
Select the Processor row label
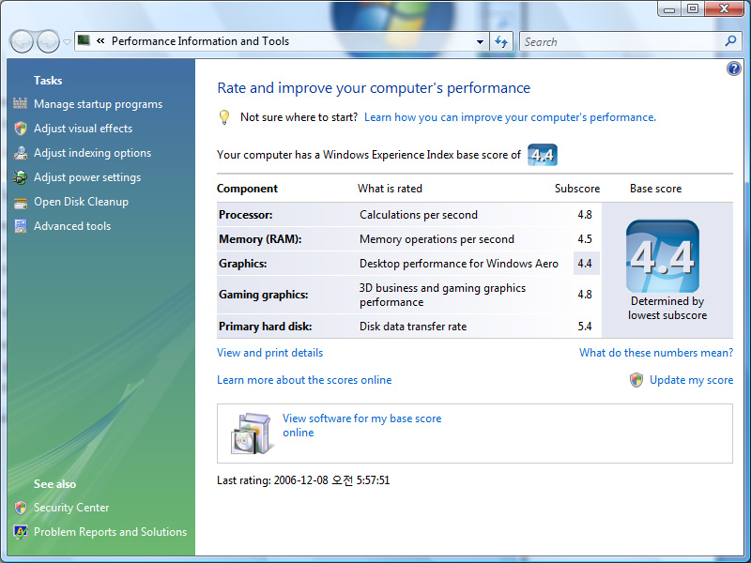pyautogui.click(x=246, y=215)
